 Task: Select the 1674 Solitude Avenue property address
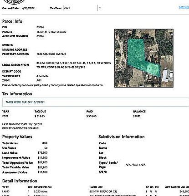coord(51,54)
